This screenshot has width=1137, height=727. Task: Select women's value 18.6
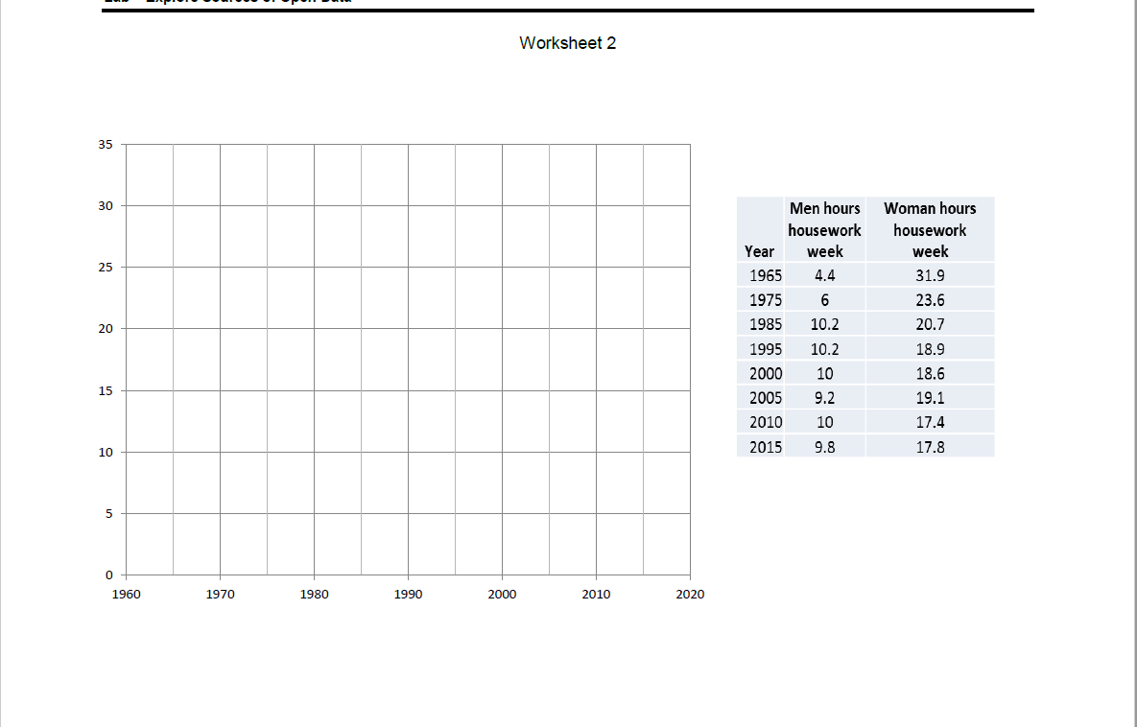[930, 373]
